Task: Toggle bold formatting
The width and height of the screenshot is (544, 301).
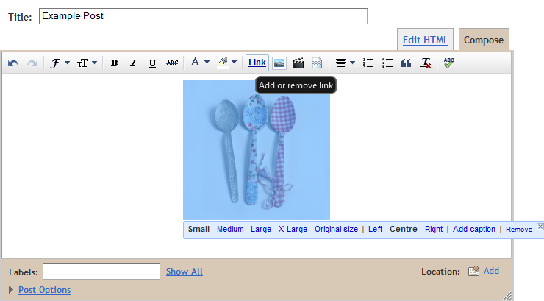Action: pos(114,63)
